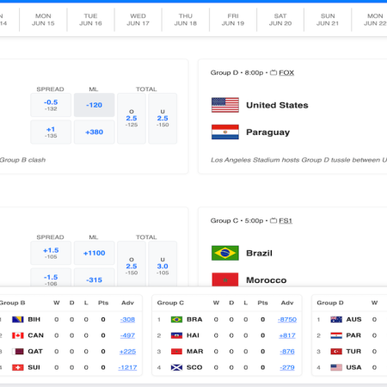387x387 pixels.
Task: Click the Group B clash description
Action: 22,160
